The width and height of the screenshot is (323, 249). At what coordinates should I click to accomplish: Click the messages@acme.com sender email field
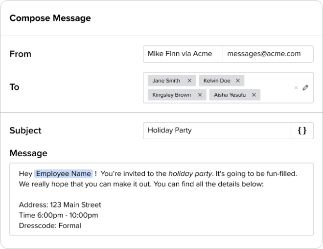(x=268, y=54)
